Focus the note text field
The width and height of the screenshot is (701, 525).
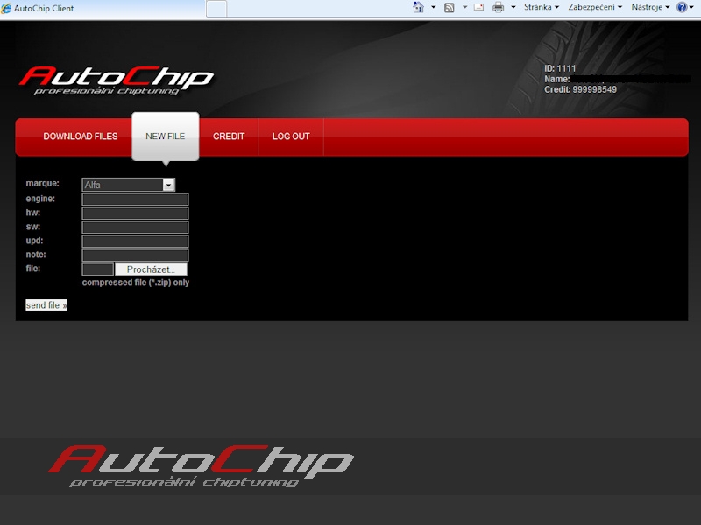click(135, 255)
